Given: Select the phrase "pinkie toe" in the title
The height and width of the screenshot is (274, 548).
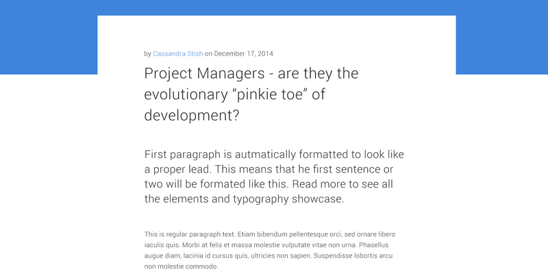Looking at the screenshot, I should pos(269,95).
